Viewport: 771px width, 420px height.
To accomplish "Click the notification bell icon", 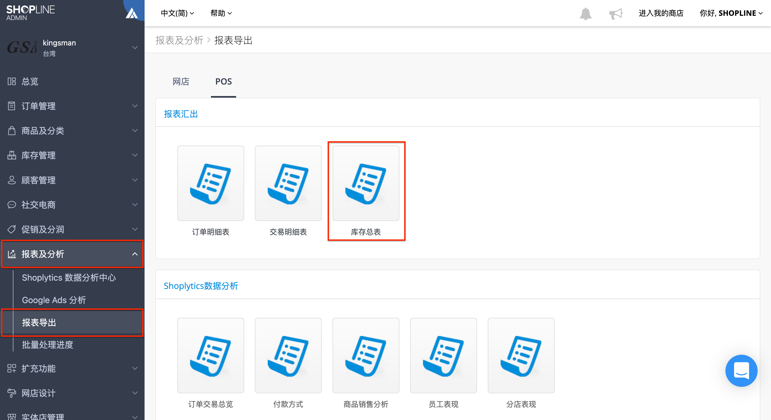I will tap(585, 13).
